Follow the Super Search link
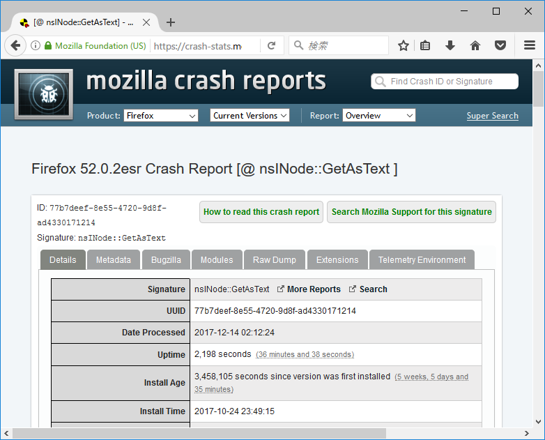 click(x=492, y=116)
